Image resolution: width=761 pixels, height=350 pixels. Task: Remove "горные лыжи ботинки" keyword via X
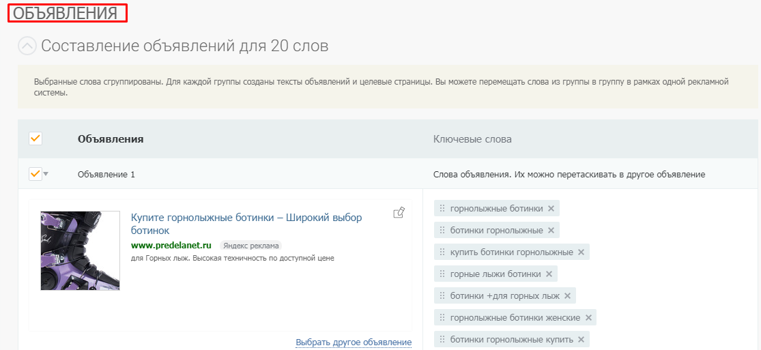(x=549, y=274)
